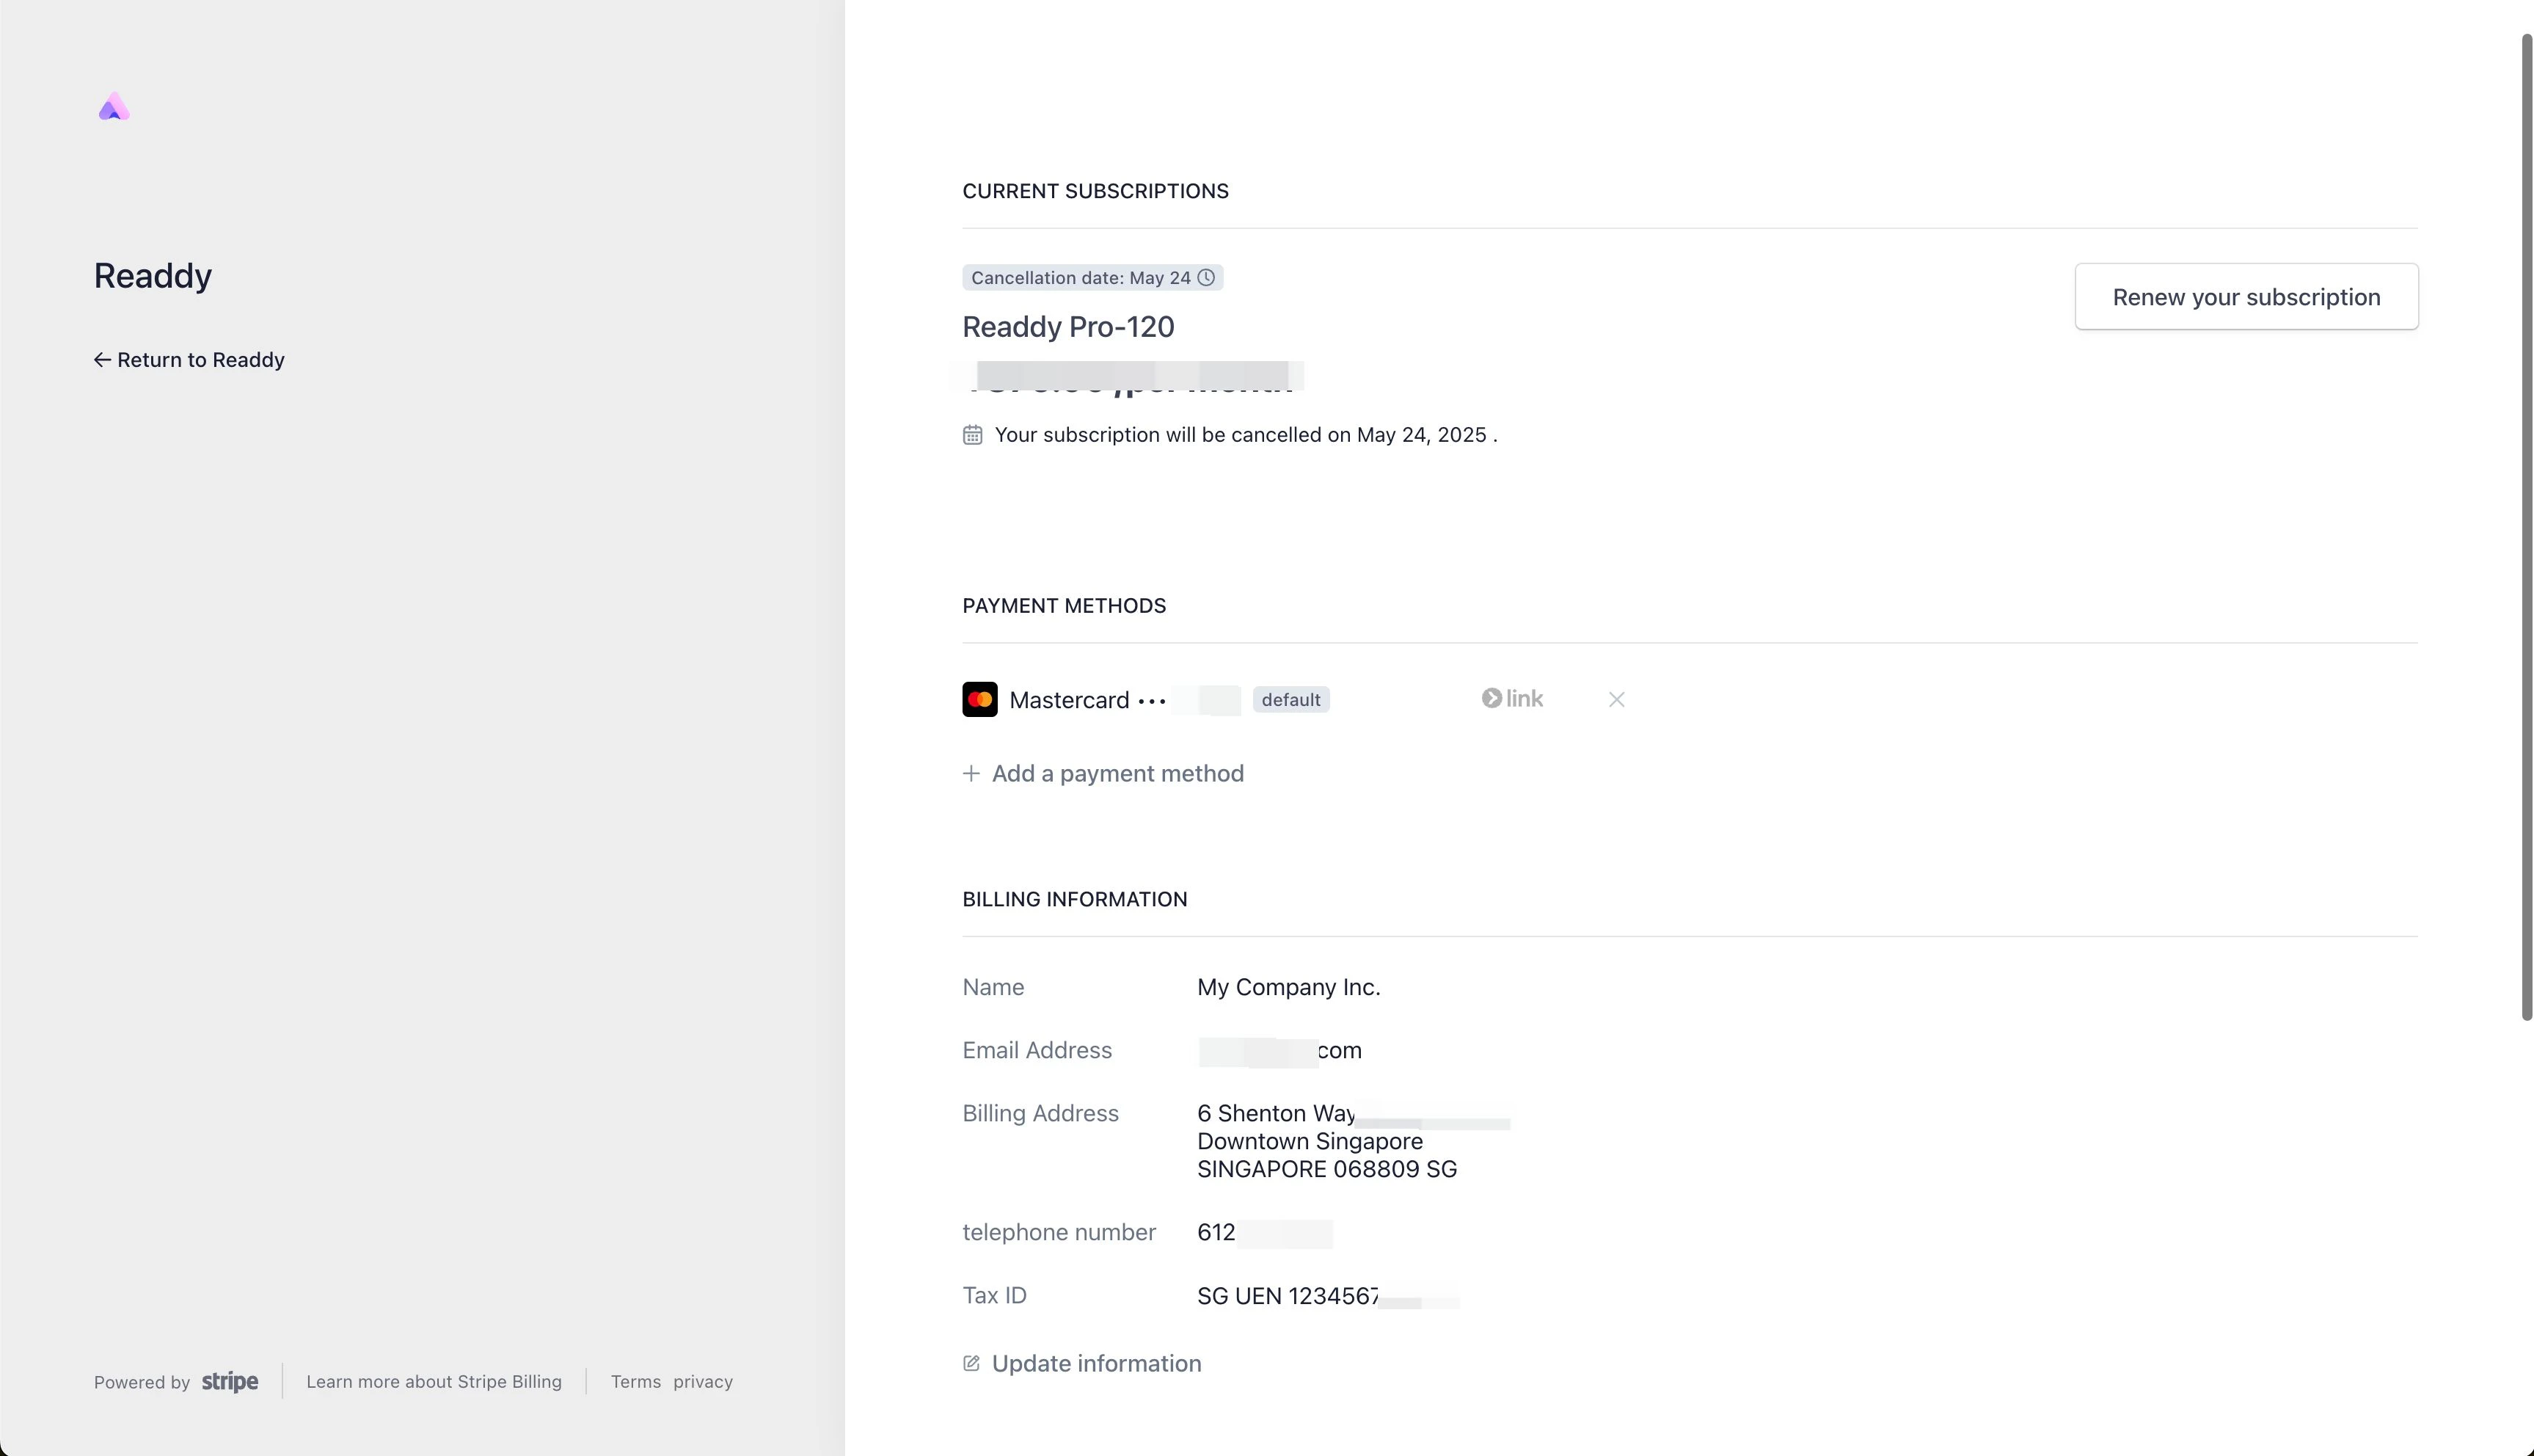Screen dimensions: 2534x1456
Task: Open Update information link
Action: (1095, 1364)
